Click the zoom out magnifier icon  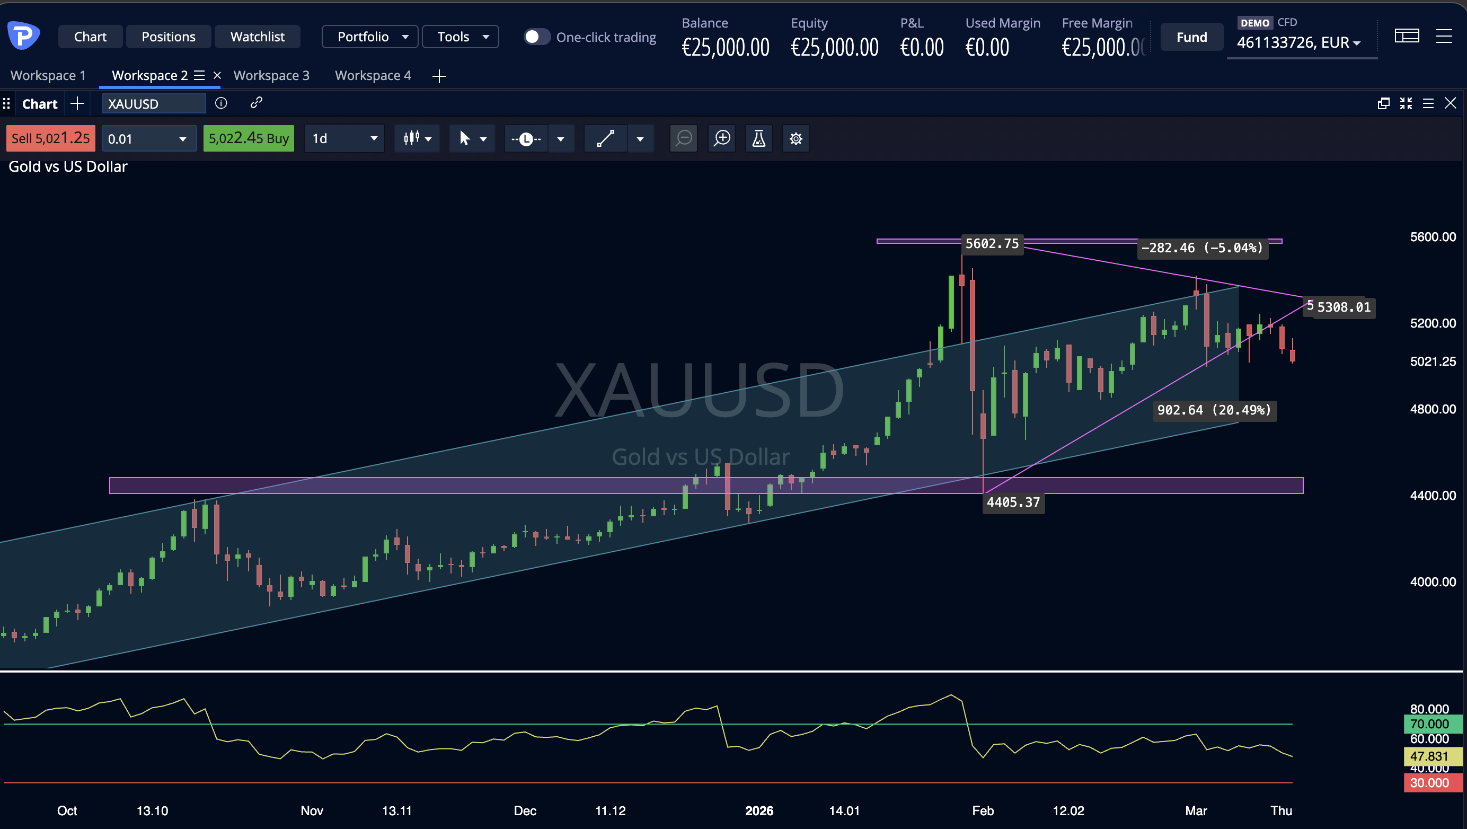pyautogui.click(x=683, y=138)
